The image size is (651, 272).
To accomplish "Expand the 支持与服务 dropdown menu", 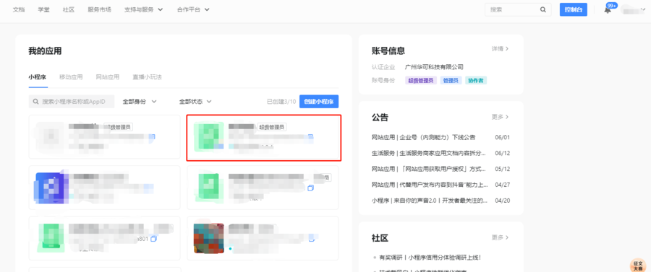I will tap(144, 9).
